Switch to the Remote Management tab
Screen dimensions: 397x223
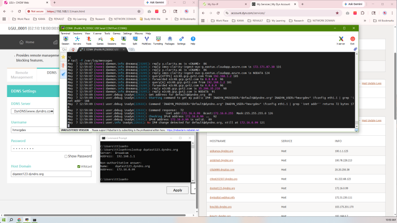click(x=22, y=75)
